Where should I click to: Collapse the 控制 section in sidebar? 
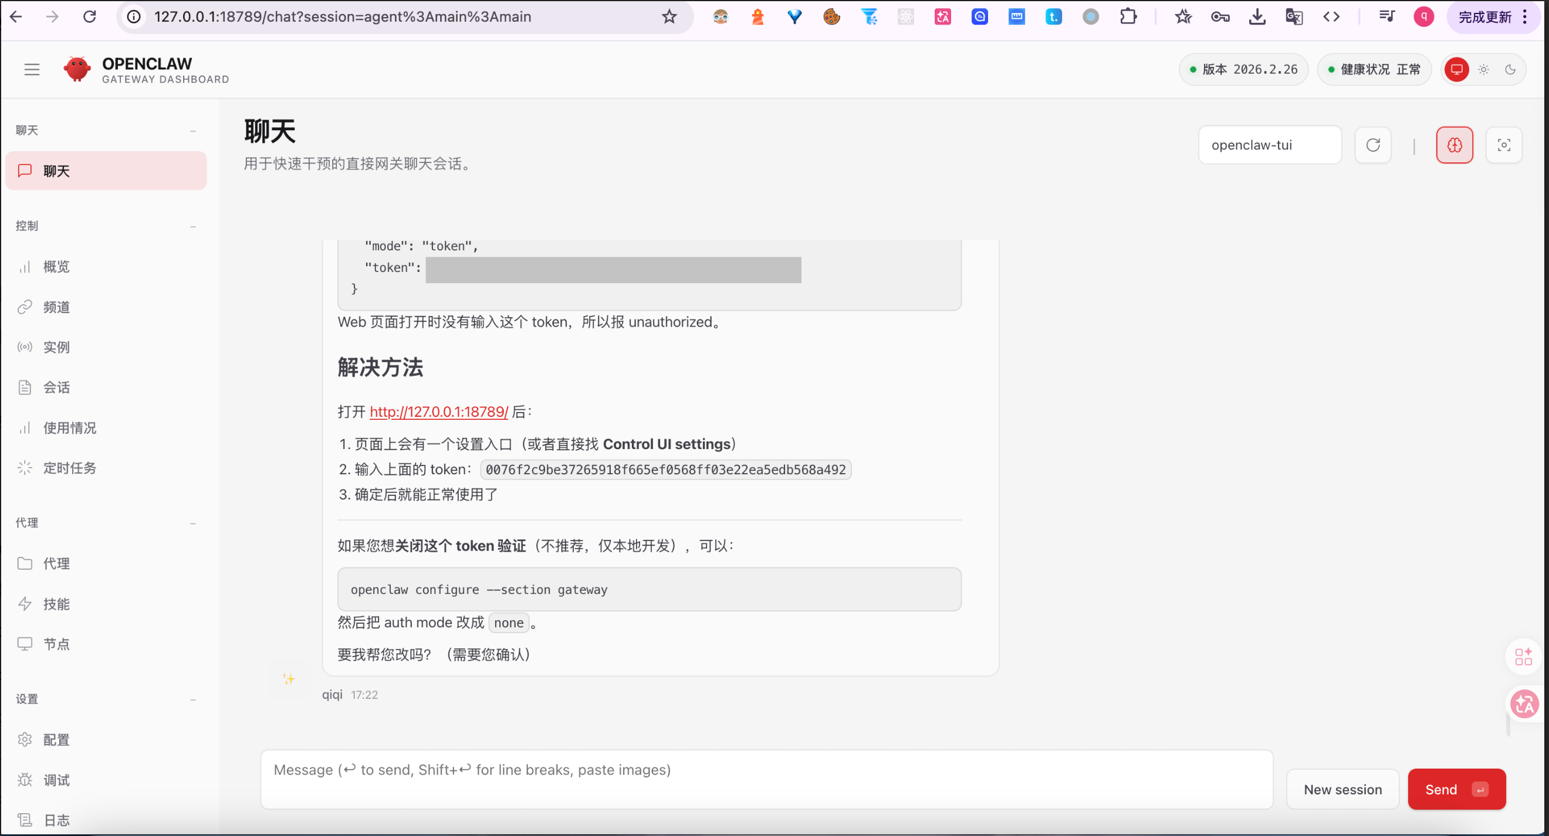pyautogui.click(x=193, y=225)
